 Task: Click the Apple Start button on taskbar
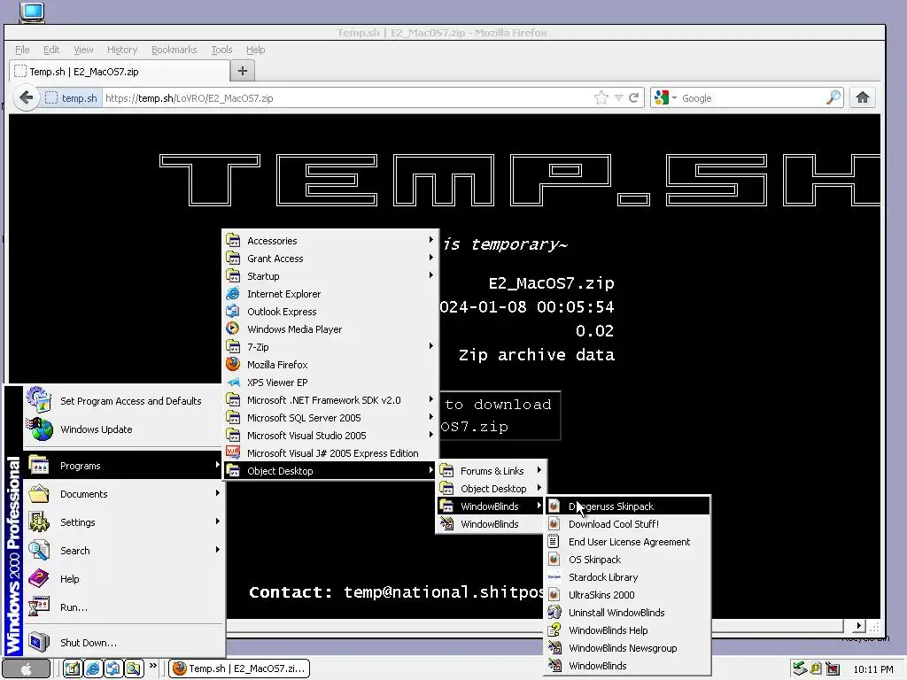[27, 669]
